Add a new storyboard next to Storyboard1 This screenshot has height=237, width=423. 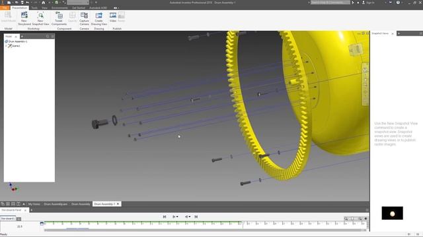pos(19,219)
